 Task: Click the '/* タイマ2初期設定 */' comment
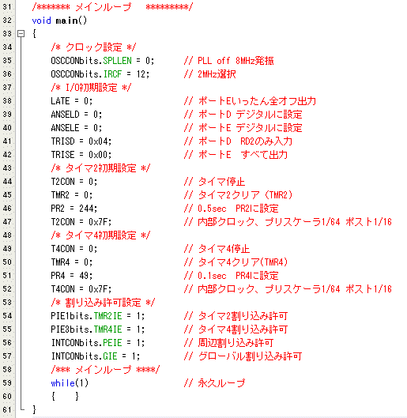[x=100, y=168]
